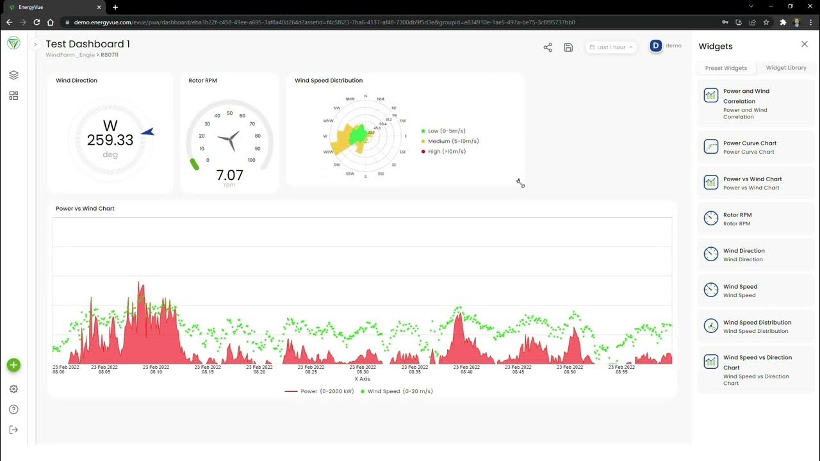
Task: Open the Last 1 hour time range dropdown
Action: (611, 47)
